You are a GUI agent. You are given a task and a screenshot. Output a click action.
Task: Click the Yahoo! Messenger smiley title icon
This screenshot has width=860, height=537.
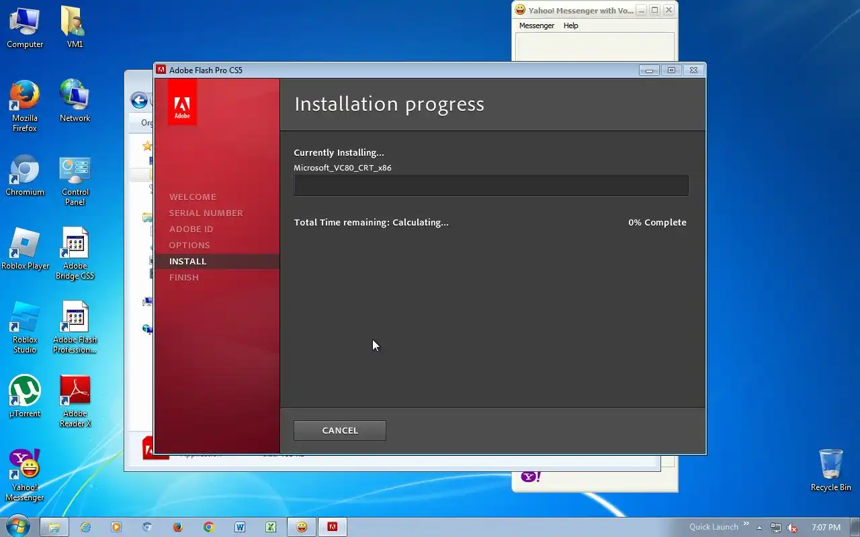[520, 10]
